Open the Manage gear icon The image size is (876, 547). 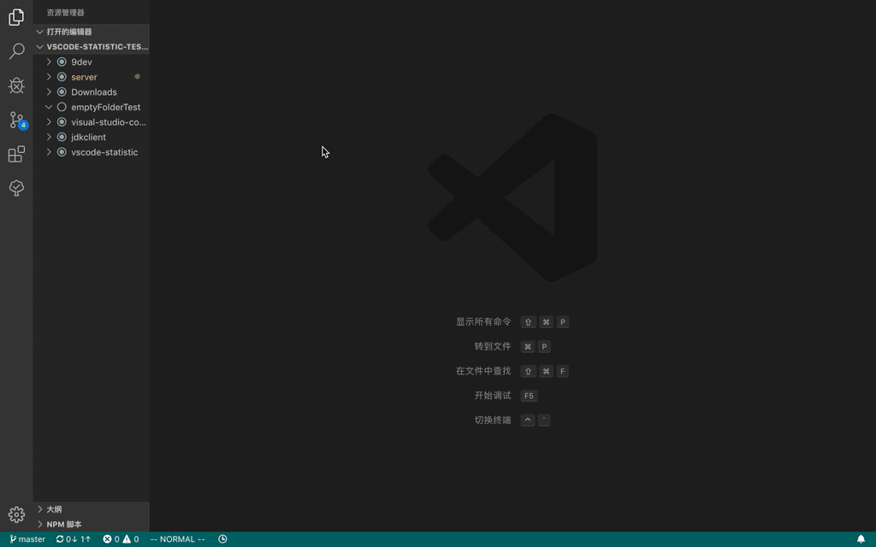(x=16, y=514)
